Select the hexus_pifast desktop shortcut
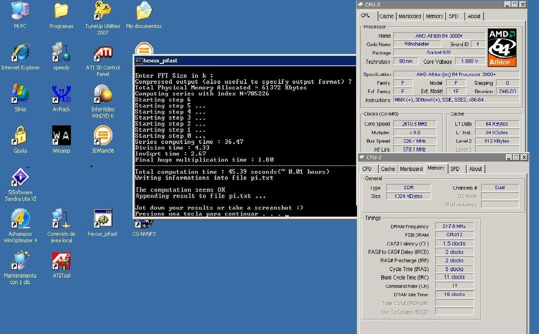Viewport: 539px width, 334px height. point(103,223)
